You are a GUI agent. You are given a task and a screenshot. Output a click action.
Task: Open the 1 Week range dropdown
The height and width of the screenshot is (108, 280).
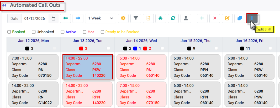tap(101, 18)
